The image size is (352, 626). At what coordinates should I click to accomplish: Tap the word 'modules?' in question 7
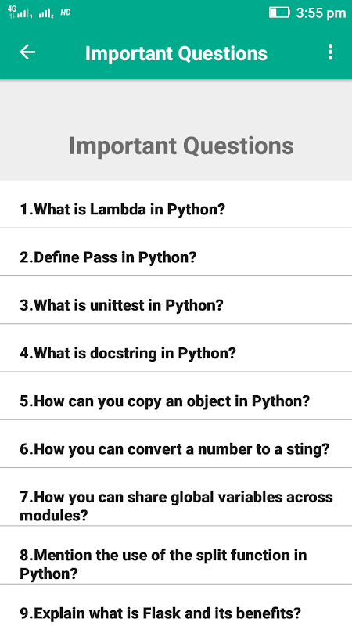coord(53,516)
